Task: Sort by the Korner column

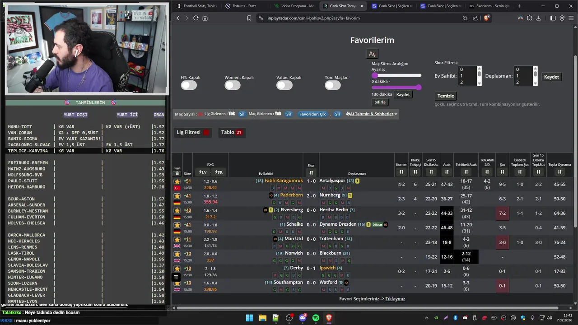Action: point(401,172)
